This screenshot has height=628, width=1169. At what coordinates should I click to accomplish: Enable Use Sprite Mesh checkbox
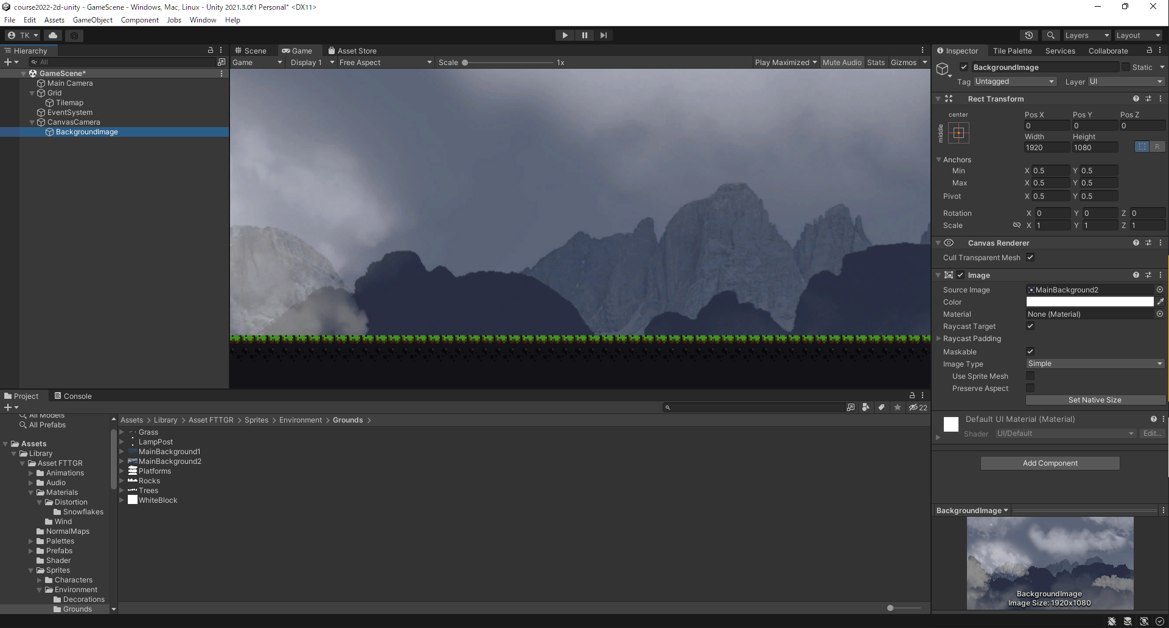[1030, 376]
